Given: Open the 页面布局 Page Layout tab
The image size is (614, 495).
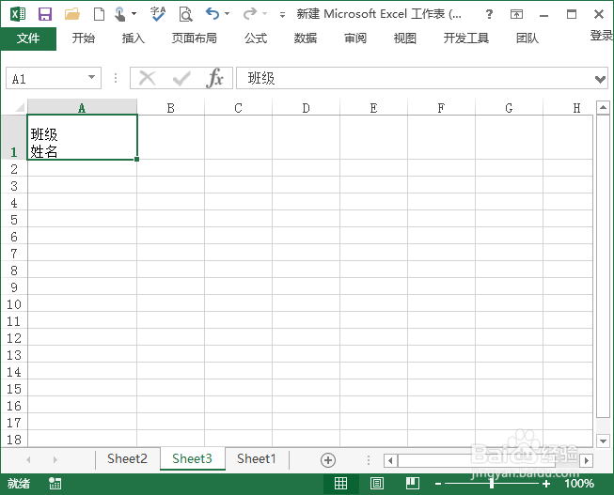Looking at the screenshot, I should pyautogui.click(x=195, y=39).
